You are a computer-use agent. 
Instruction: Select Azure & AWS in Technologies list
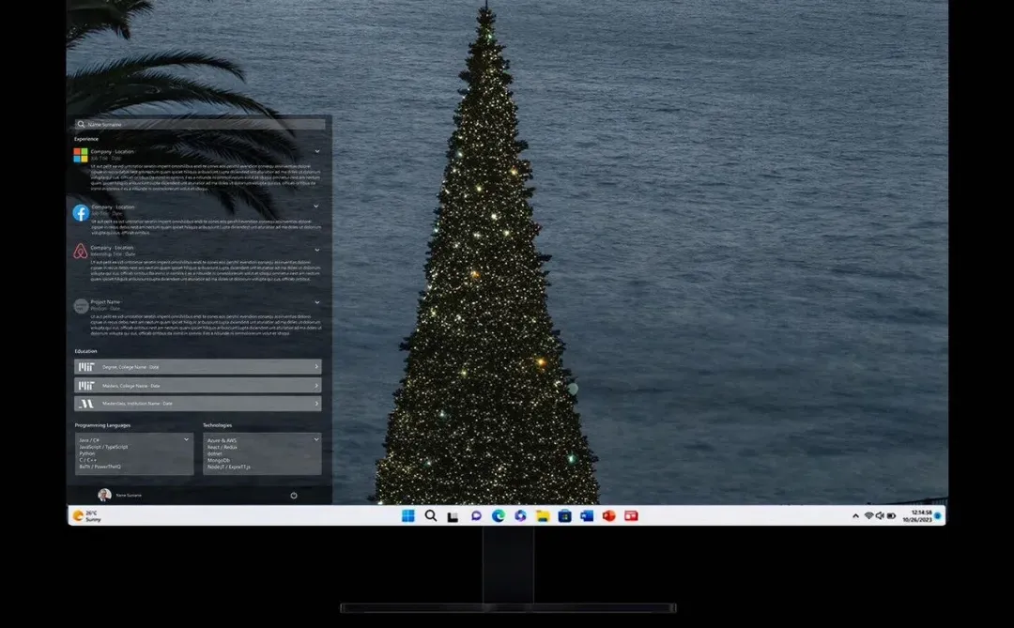222,440
